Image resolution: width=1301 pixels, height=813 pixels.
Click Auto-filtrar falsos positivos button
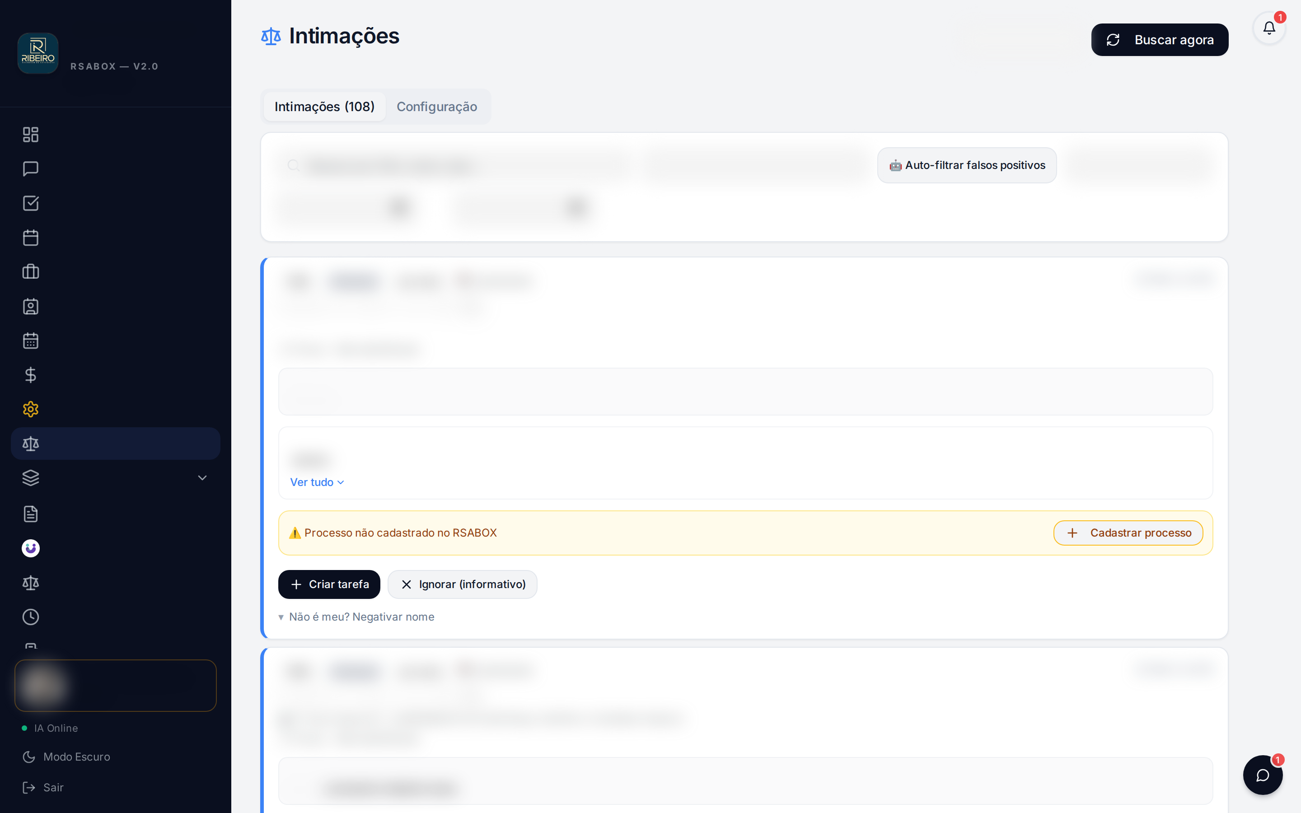coord(967,165)
